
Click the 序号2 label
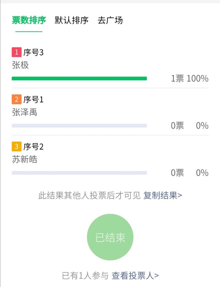[x=33, y=147]
